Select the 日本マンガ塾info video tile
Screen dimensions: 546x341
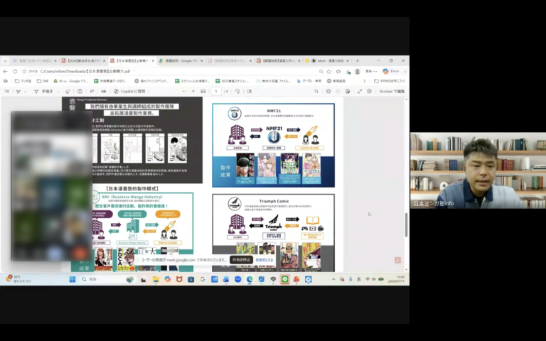[478, 170]
